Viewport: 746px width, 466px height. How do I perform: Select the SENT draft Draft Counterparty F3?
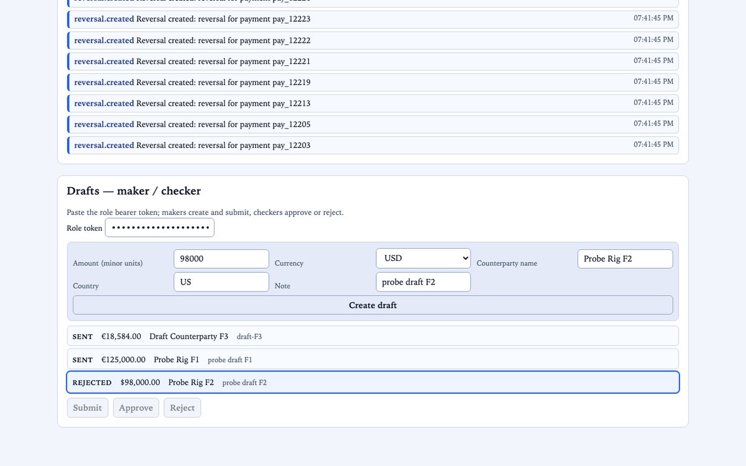pos(373,336)
